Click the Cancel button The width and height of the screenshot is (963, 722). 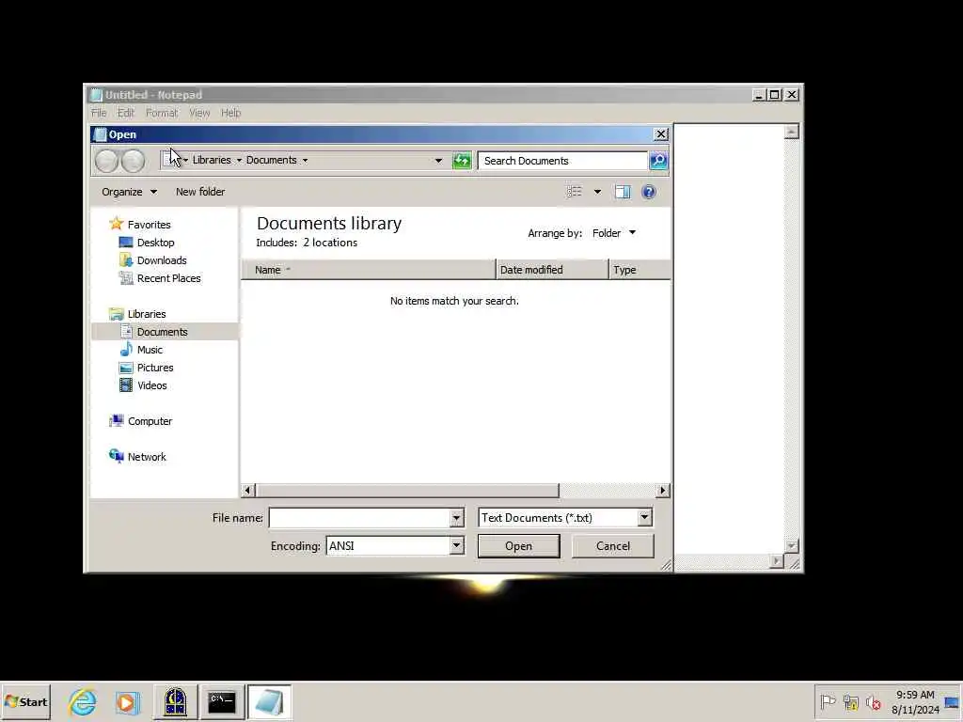pyautogui.click(x=613, y=546)
